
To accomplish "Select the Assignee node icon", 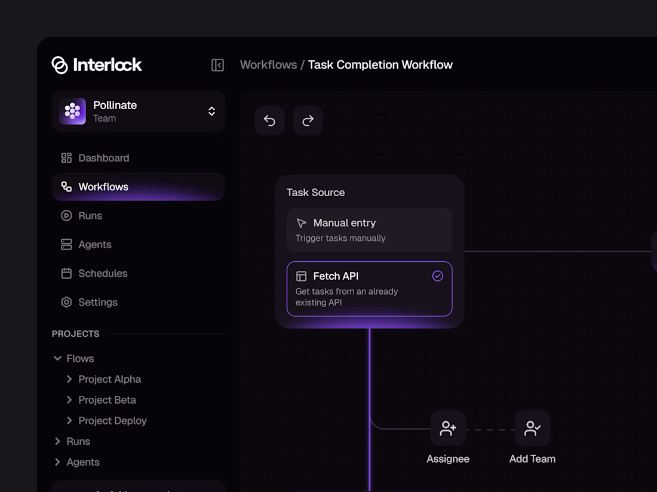I will coord(448,428).
